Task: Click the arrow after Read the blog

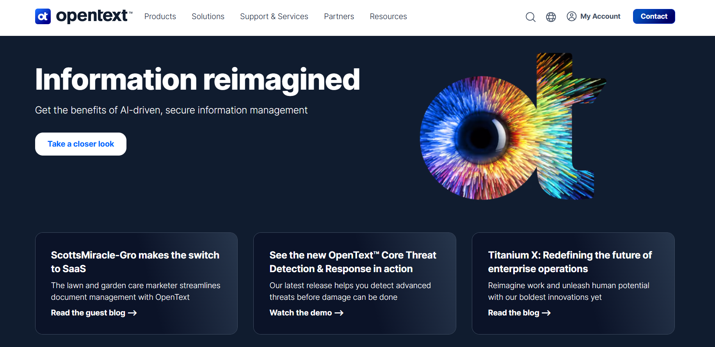Action: (546, 313)
